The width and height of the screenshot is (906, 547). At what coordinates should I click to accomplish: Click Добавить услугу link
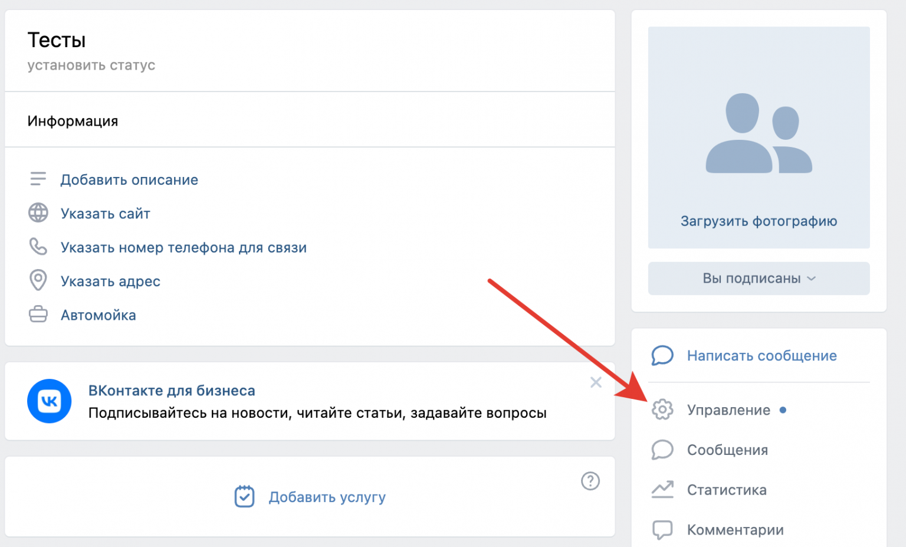tap(327, 497)
